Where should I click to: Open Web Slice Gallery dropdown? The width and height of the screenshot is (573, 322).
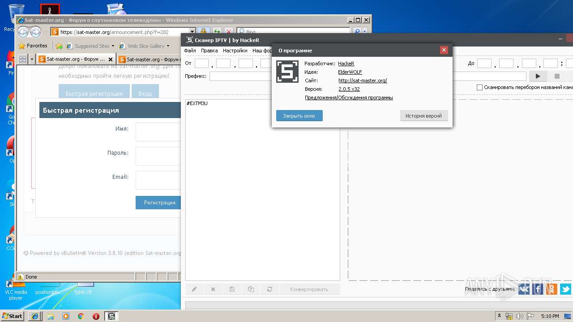(144, 46)
